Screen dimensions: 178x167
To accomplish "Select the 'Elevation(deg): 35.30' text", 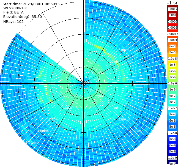I will (23, 17).
